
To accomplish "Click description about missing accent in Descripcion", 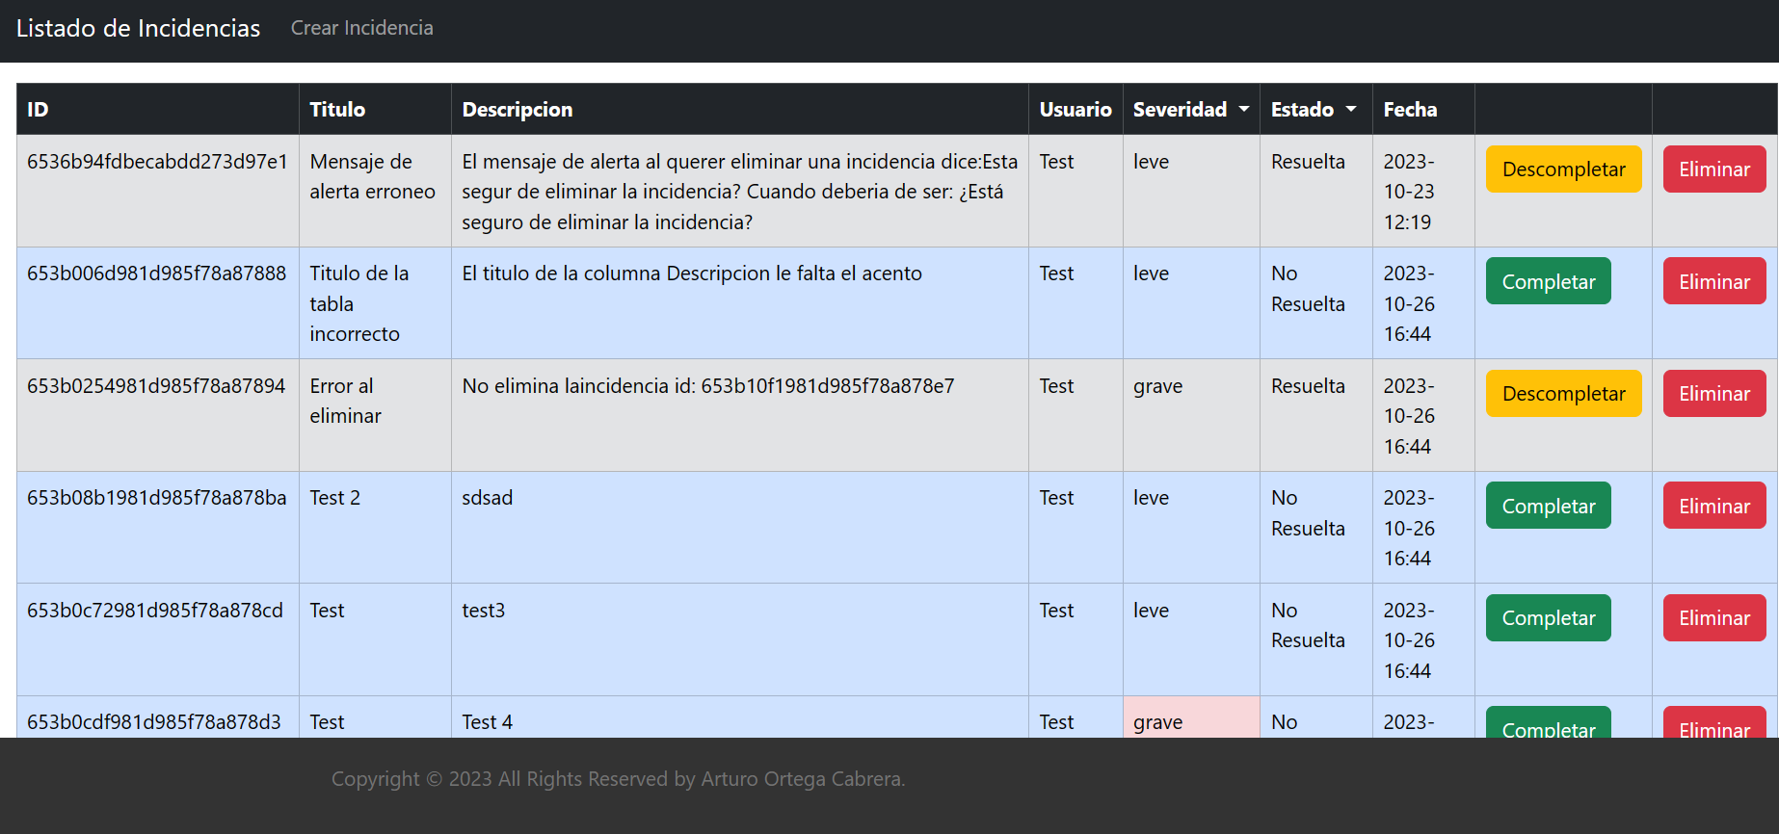I will (692, 274).
